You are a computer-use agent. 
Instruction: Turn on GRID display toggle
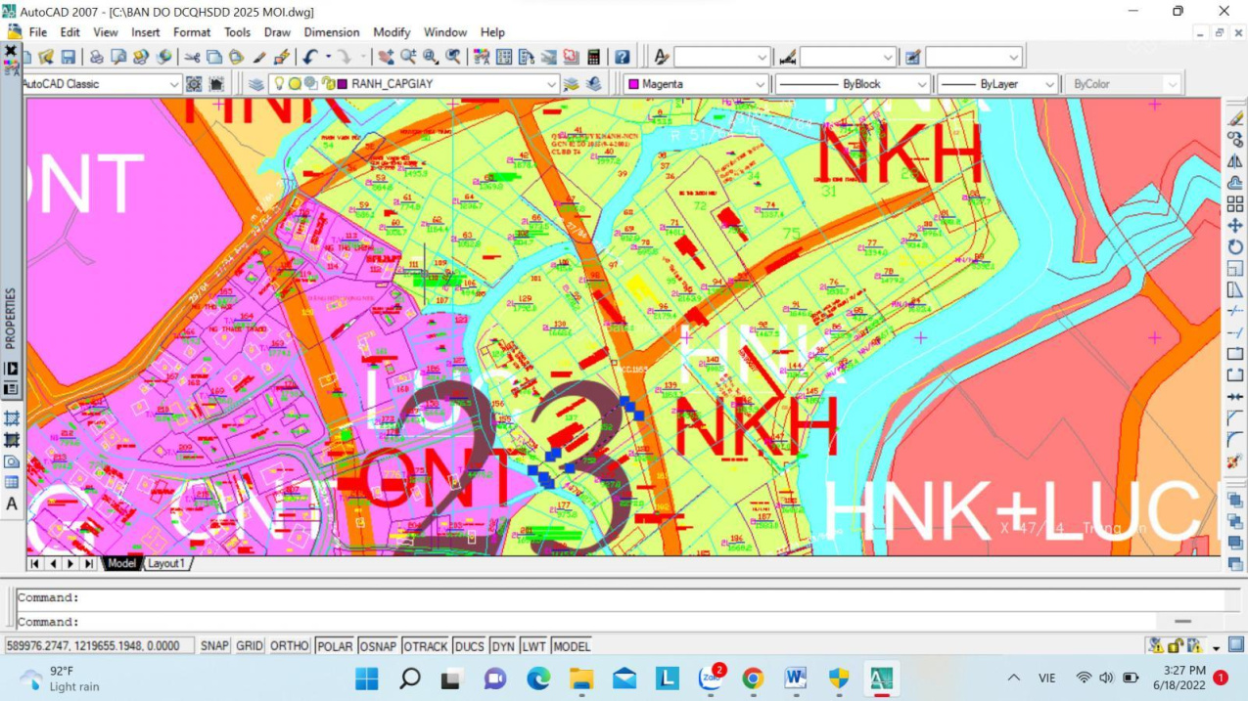[250, 646]
